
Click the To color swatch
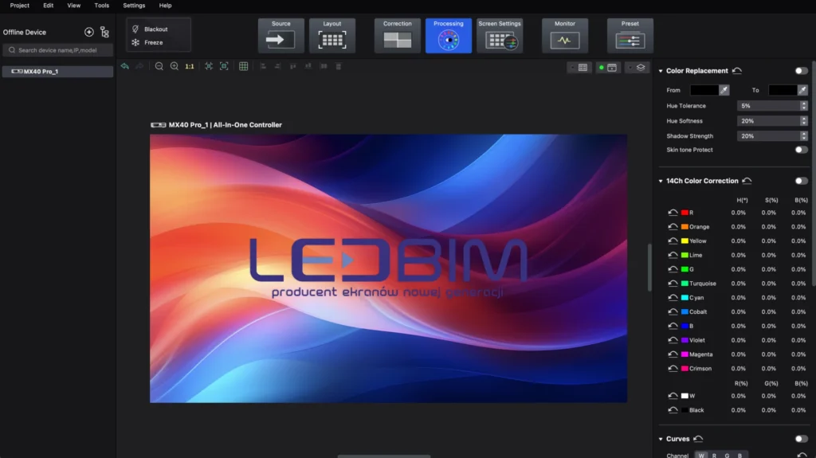click(x=782, y=91)
